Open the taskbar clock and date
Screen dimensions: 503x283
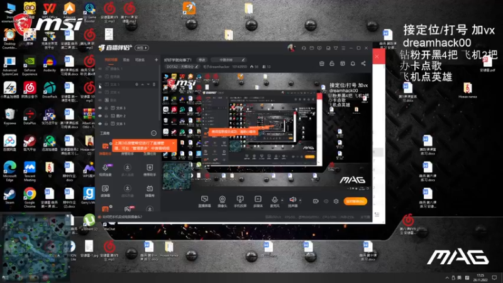[480, 277]
